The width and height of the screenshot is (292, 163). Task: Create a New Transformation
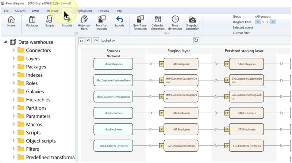(x=140, y=23)
